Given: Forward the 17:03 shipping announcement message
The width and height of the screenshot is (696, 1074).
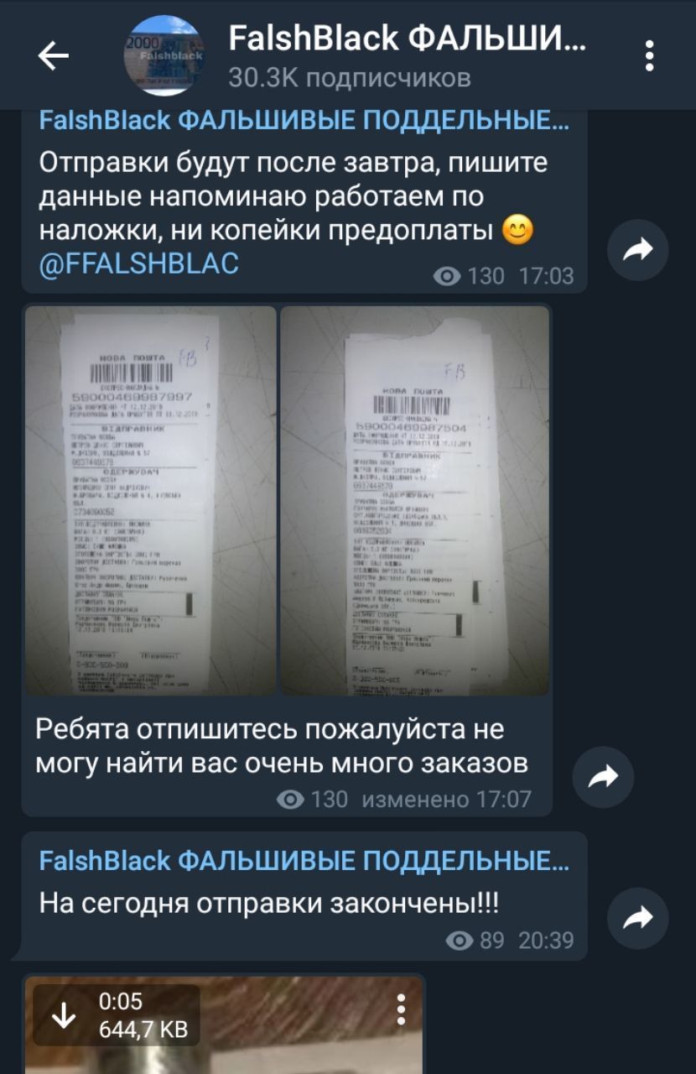Looking at the screenshot, I should coord(637,248).
